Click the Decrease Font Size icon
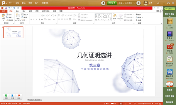176x105 pixels. point(52,15)
